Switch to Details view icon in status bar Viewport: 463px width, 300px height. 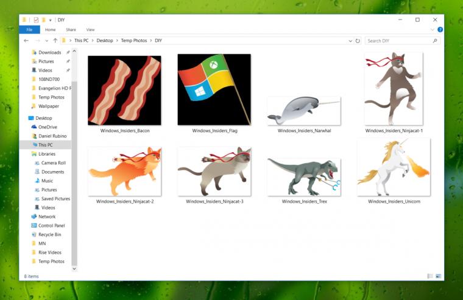click(x=430, y=276)
